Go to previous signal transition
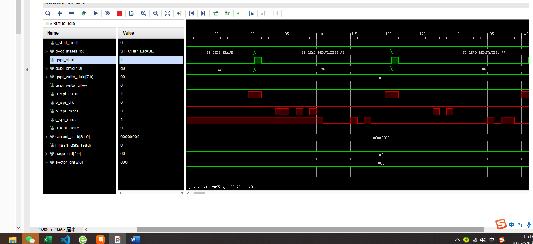 [x=215, y=13]
